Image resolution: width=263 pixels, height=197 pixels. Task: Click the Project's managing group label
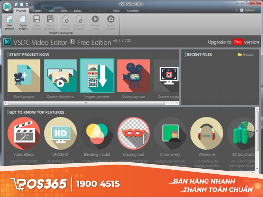pyautogui.click(x=60, y=33)
